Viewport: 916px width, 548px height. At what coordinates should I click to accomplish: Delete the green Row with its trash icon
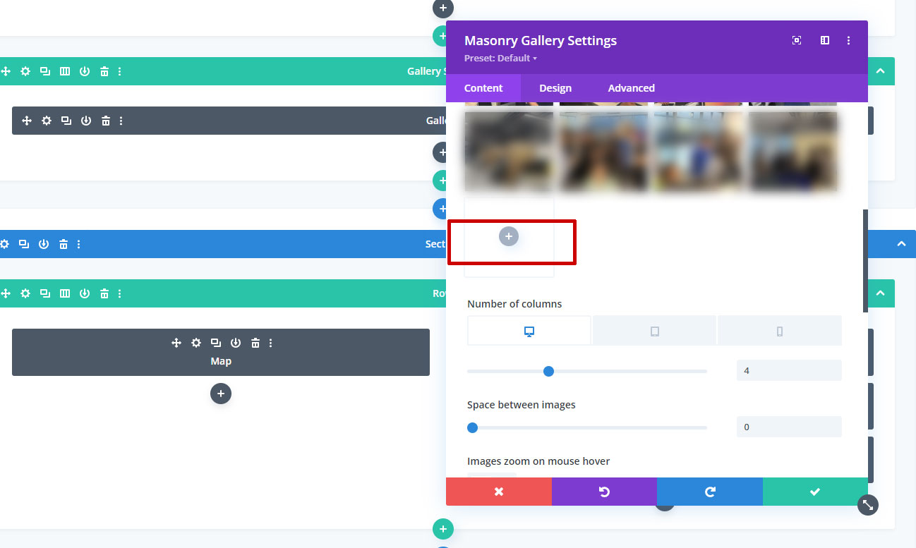click(104, 293)
